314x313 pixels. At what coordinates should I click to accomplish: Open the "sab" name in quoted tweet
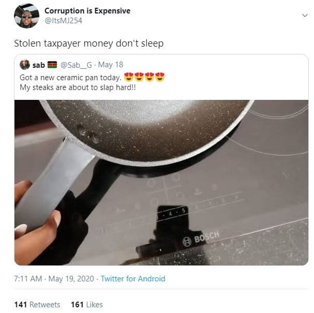click(x=39, y=65)
